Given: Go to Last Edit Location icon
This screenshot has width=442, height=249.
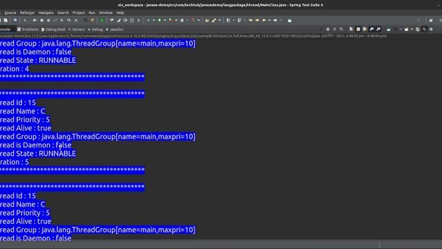Looking at the screenshot, I should click(251, 20).
